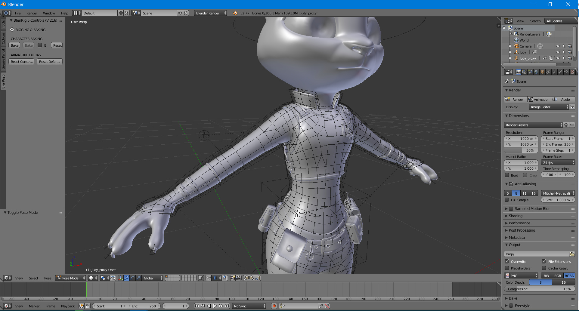Click the timeline record button
579x311 pixels.
(x=274, y=306)
